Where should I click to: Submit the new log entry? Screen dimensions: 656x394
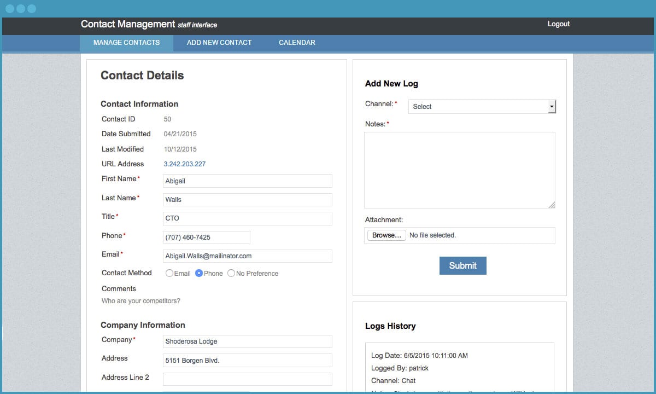tap(462, 265)
